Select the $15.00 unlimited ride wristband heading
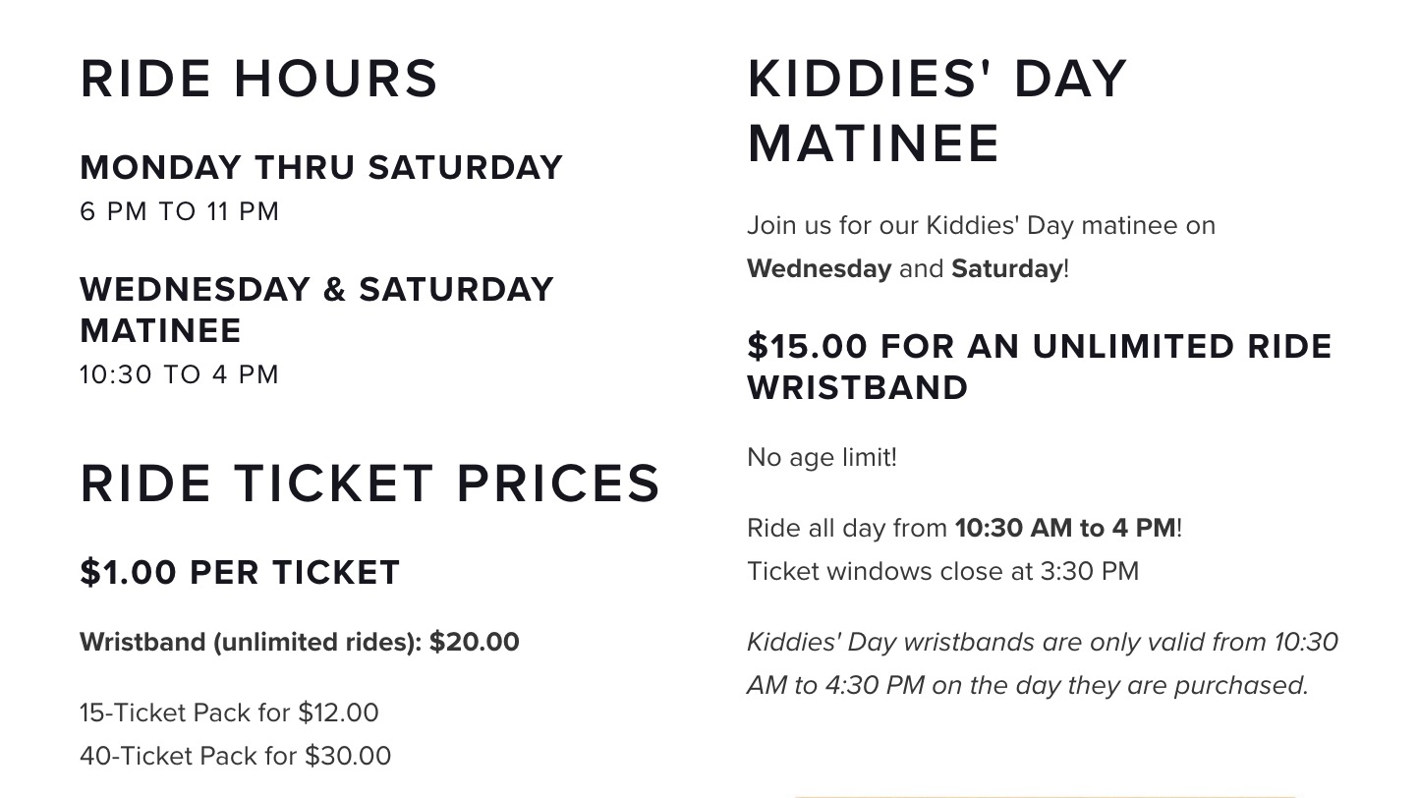This screenshot has width=1419, height=798. pyautogui.click(x=1040, y=367)
